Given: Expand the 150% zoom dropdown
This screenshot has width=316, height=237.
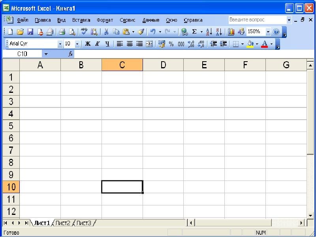Looking at the screenshot, I should pyautogui.click(x=268, y=32).
